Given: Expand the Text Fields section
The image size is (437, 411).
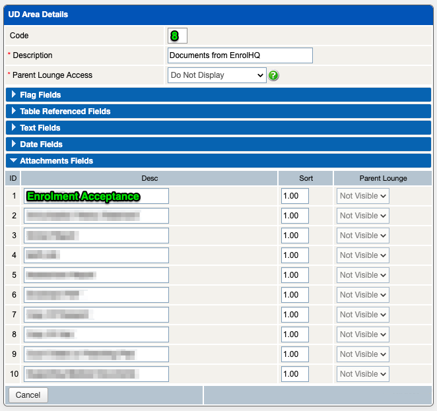Looking at the screenshot, I should click(x=40, y=128).
